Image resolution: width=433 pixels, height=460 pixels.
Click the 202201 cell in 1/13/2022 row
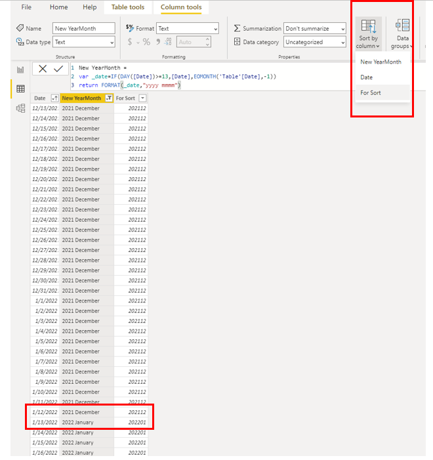(131, 423)
